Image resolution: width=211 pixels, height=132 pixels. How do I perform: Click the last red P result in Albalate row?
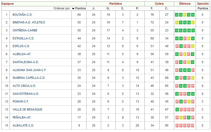(x=193, y=125)
